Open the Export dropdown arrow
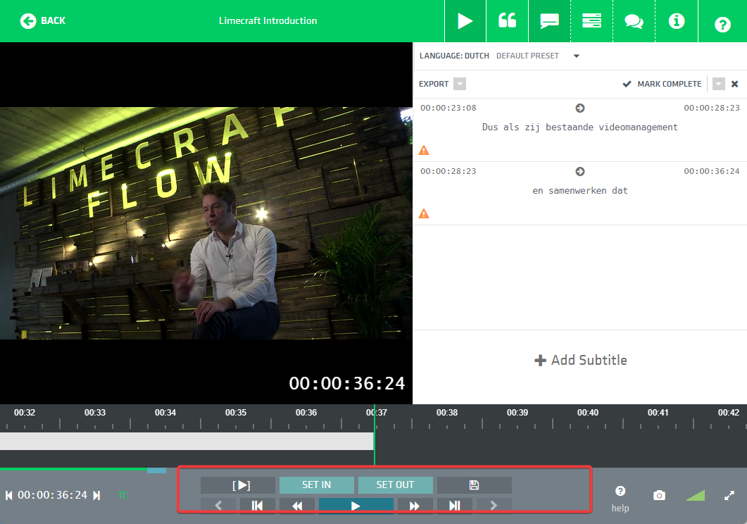Viewport: 747px width, 524px height. click(460, 84)
